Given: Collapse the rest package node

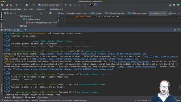Looking at the screenshot, I should pyautogui.click(x=18, y=26).
